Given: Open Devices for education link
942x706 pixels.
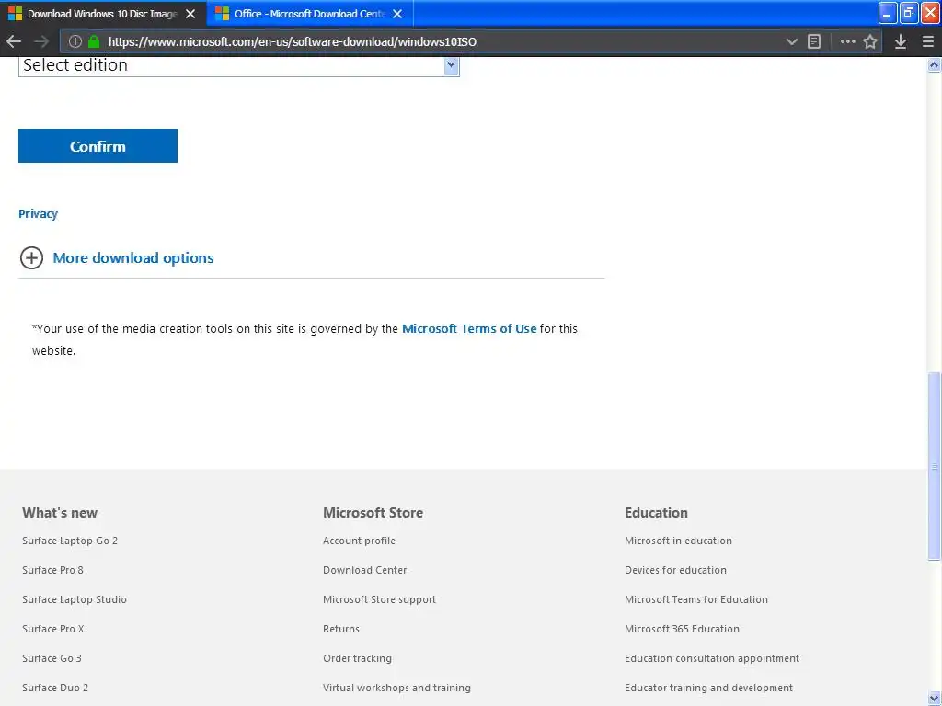Looking at the screenshot, I should (676, 570).
